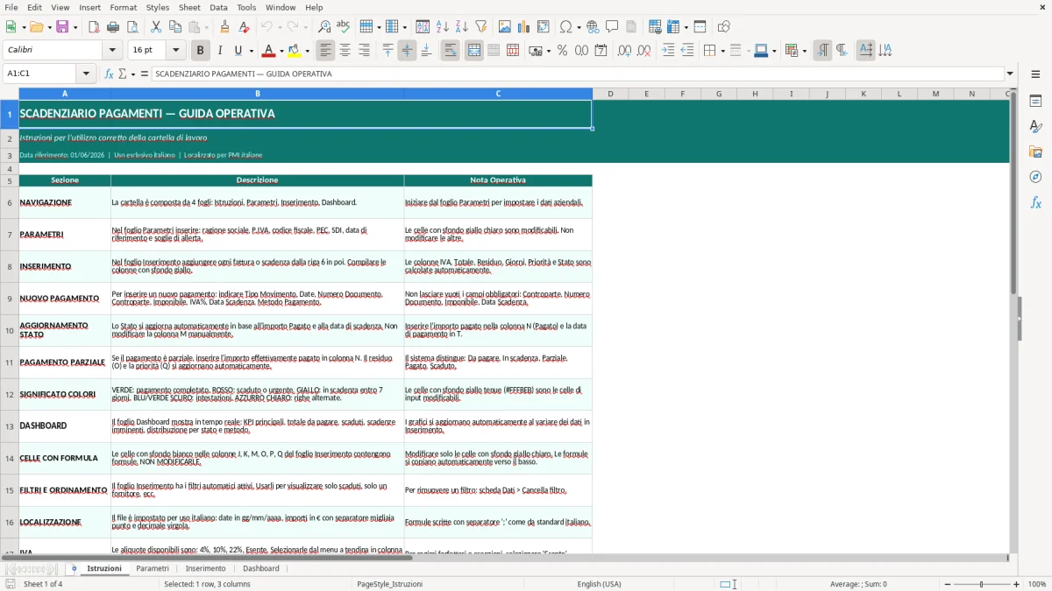Expand the formula bar
The image size is (1052, 591).
1010,74
